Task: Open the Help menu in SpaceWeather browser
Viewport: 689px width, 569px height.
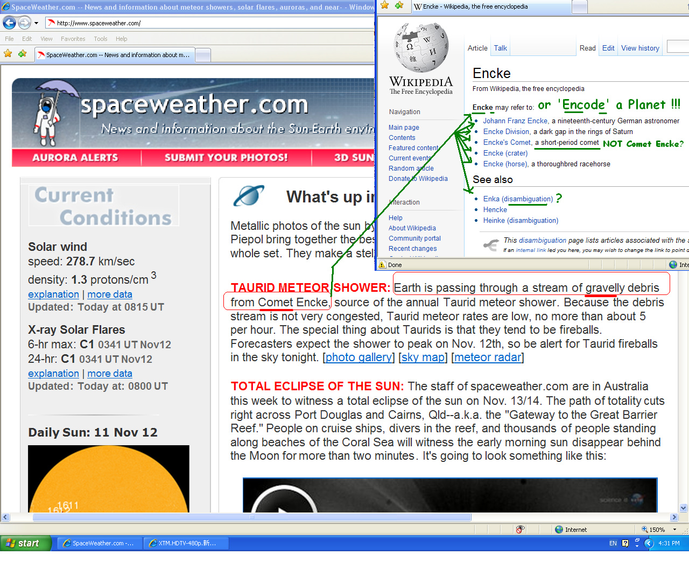Action: coord(121,39)
